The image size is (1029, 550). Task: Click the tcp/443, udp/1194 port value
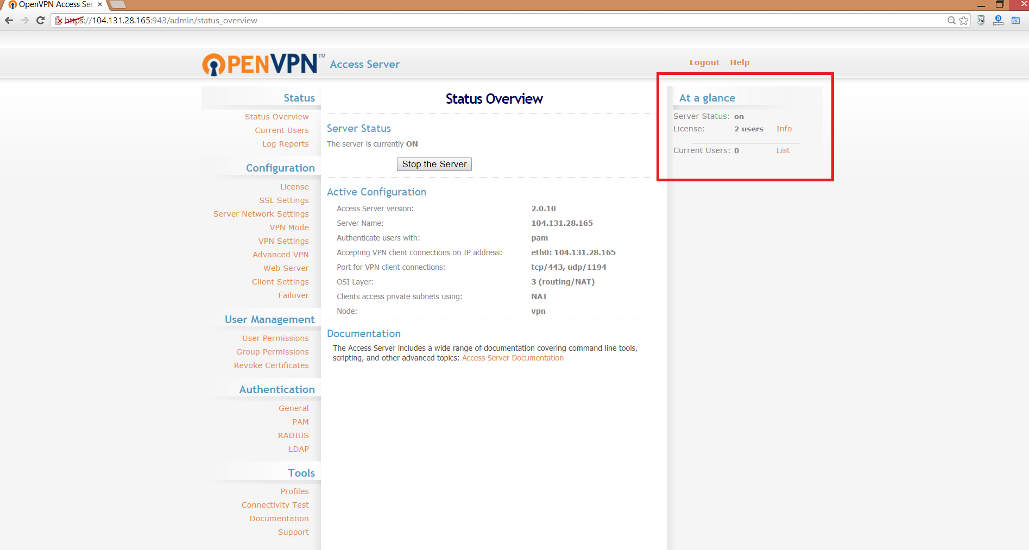click(569, 267)
